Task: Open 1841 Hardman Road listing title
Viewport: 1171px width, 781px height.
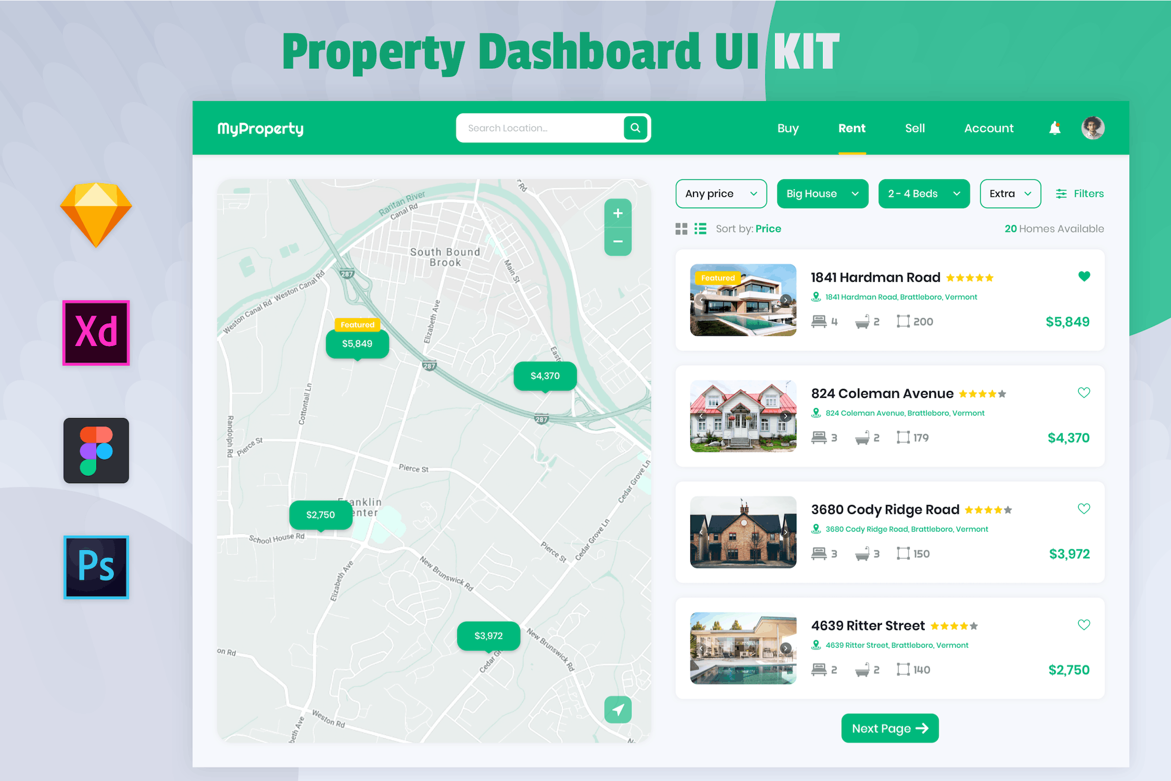Action: (x=876, y=278)
